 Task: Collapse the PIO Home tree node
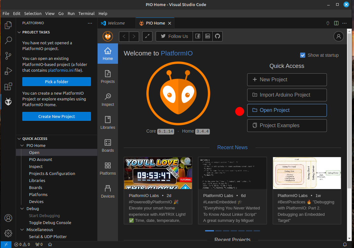(x=22, y=146)
